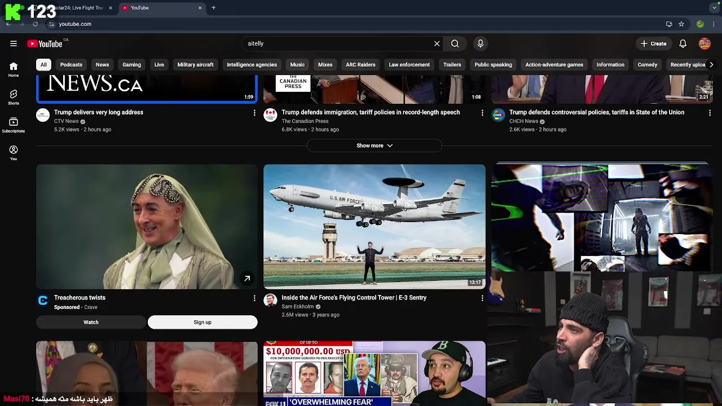Open the account avatar menu

705,43
